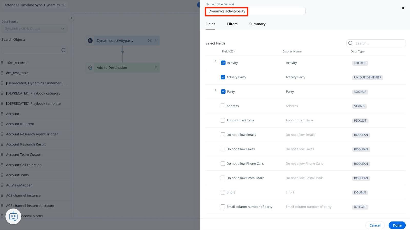Check the Effort field checkbox

click(223, 192)
